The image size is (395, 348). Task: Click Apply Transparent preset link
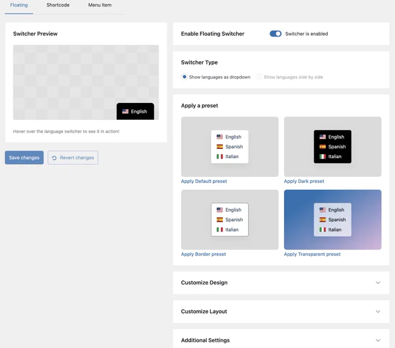pyautogui.click(x=312, y=254)
